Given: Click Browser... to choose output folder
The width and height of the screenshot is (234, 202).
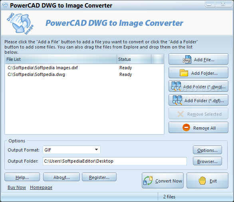Looking at the screenshot, I should point(207,161).
